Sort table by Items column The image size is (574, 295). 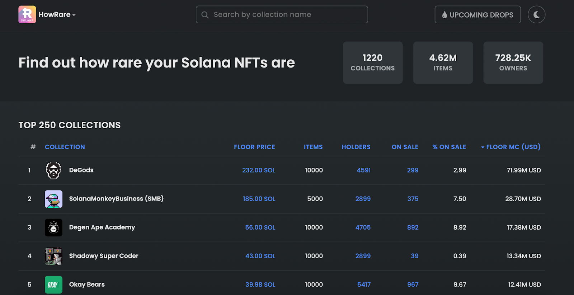pos(313,147)
